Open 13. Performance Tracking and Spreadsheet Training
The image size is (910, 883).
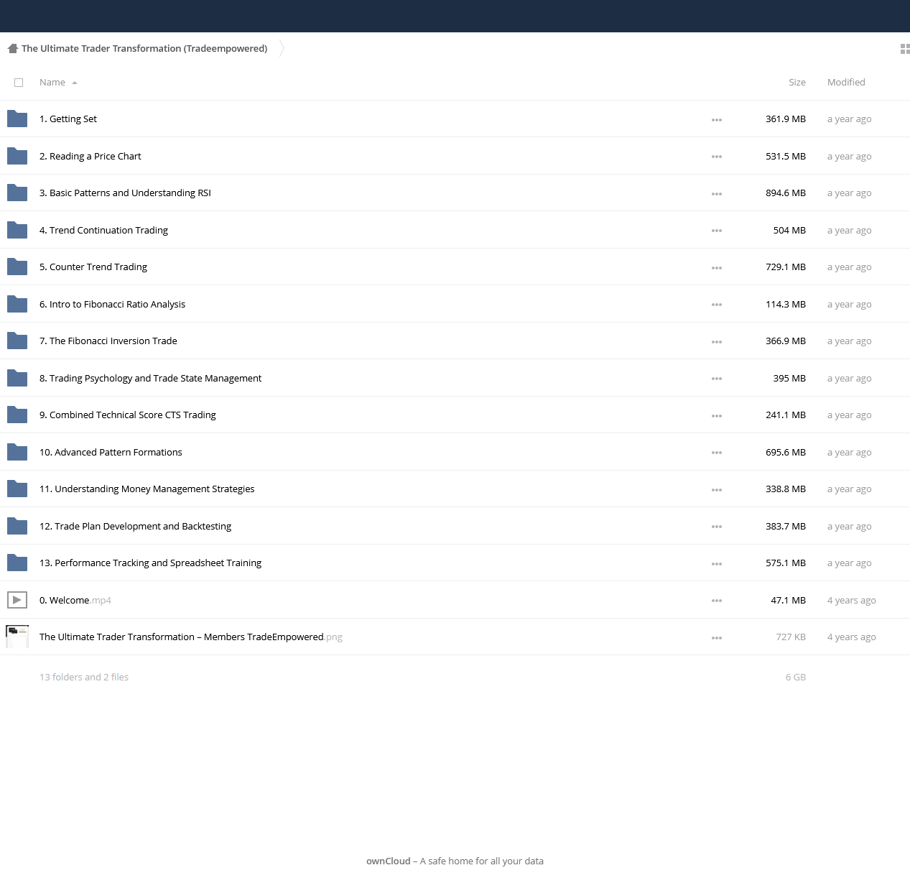coord(151,563)
